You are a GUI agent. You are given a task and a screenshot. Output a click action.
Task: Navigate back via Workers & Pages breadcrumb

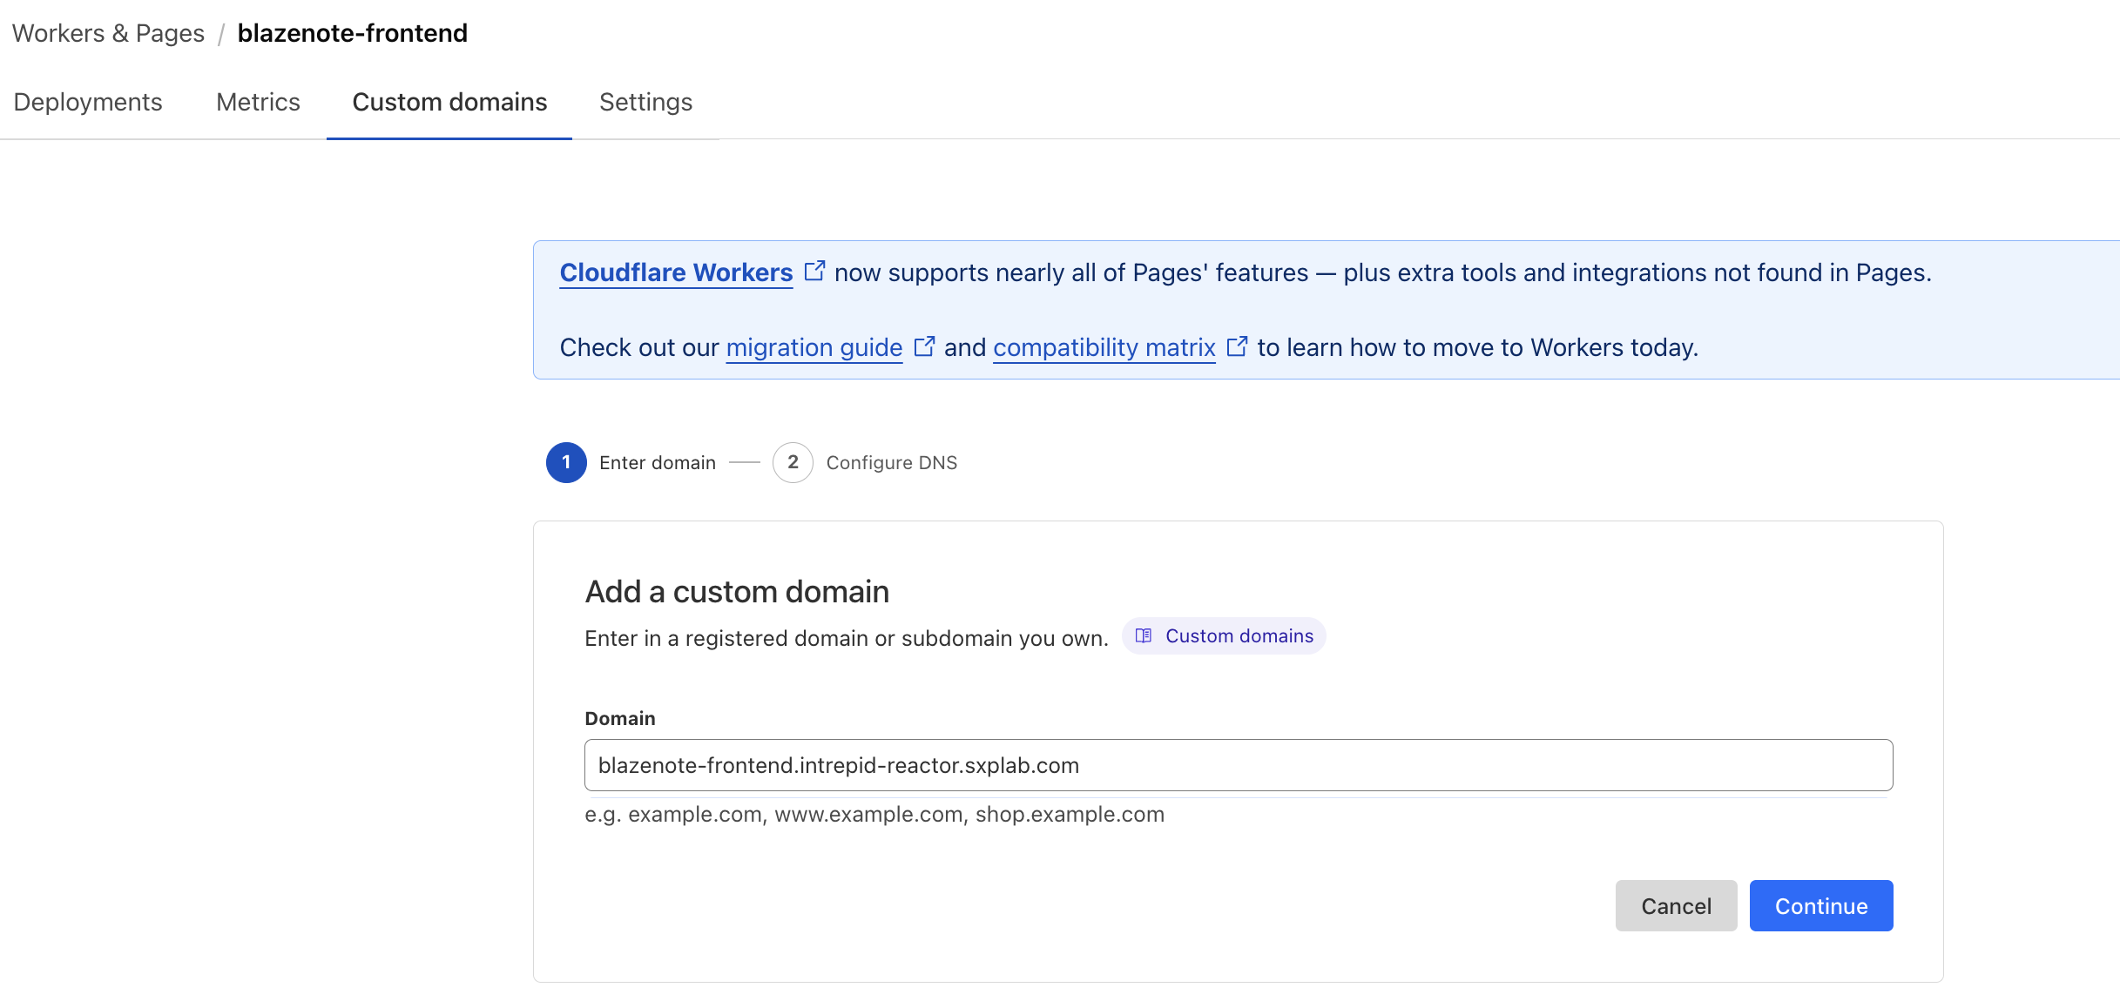coord(107,32)
